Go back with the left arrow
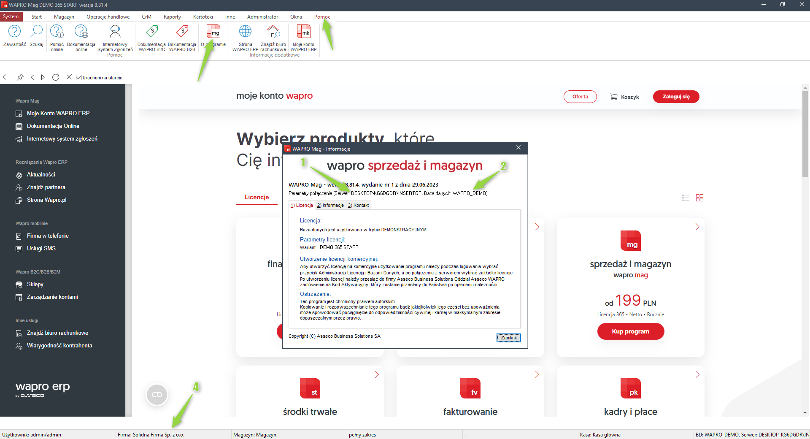This screenshot has height=439, width=810. coord(6,77)
